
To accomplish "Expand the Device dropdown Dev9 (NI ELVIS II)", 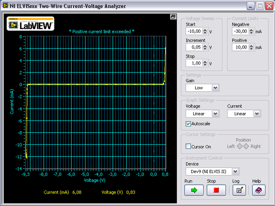I will tap(212, 171).
